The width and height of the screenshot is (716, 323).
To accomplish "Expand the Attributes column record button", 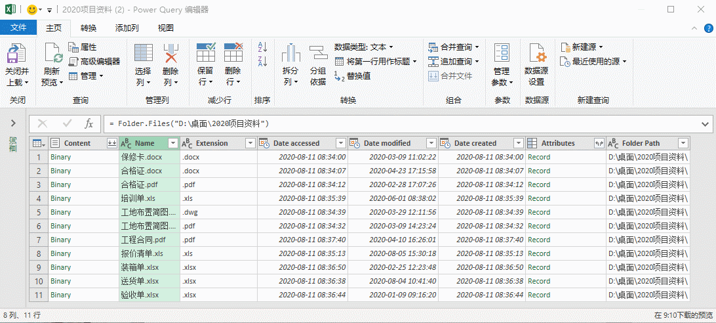I will pos(598,143).
